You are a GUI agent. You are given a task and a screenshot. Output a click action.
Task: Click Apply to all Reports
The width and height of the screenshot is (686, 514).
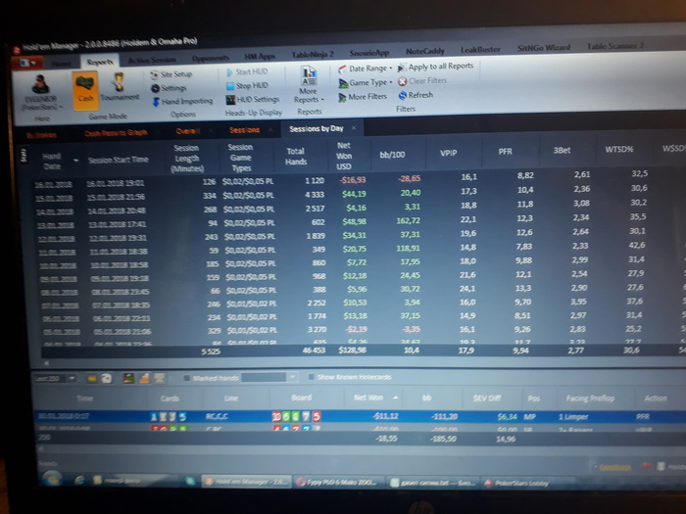(x=435, y=67)
